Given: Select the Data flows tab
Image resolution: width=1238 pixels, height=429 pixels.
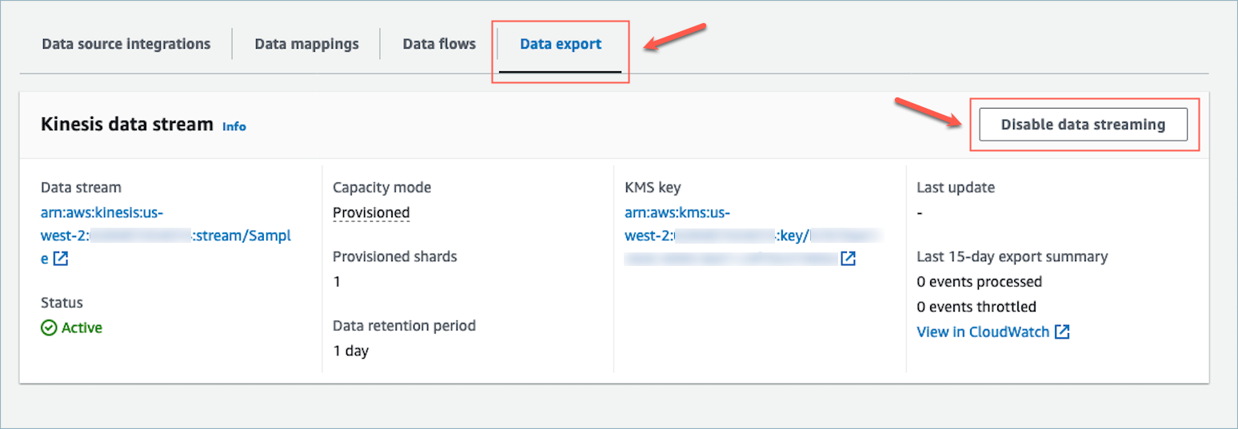Looking at the screenshot, I should tap(439, 44).
